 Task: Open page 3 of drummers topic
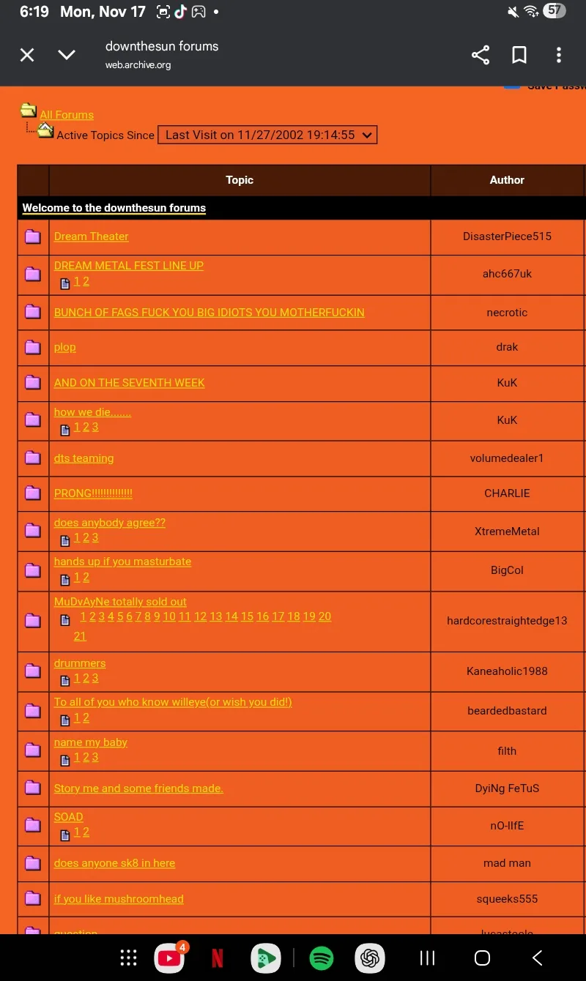pos(95,678)
